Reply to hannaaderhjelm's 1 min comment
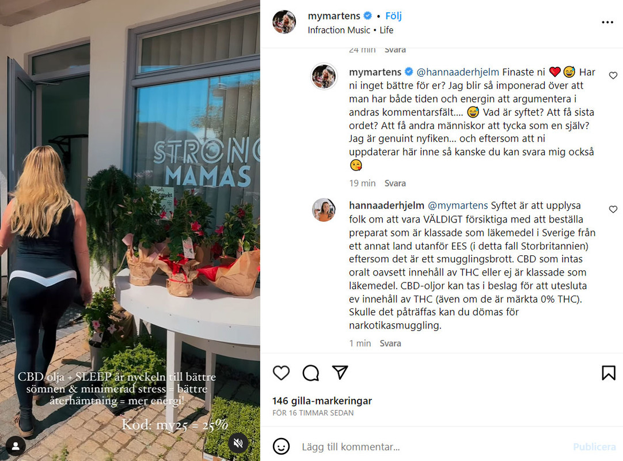The width and height of the screenshot is (623, 461). click(x=390, y=343)
